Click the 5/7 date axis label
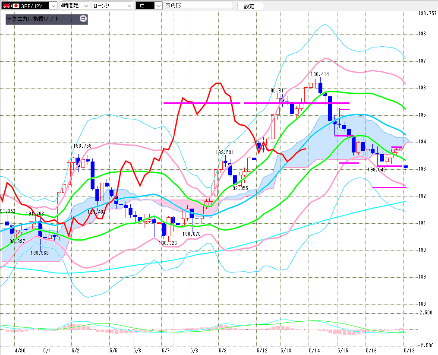The image size is (438, 355). pyautogui.click(x=166, y=351)
